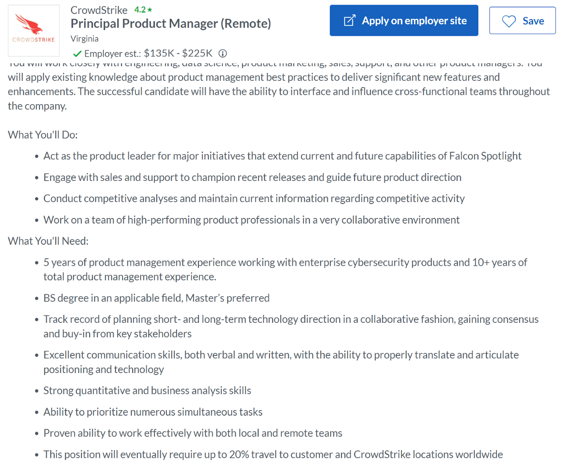Open the CrowdStrike company name link
The width and height of the screenshot is (563, 466).
tap(99, 10)
